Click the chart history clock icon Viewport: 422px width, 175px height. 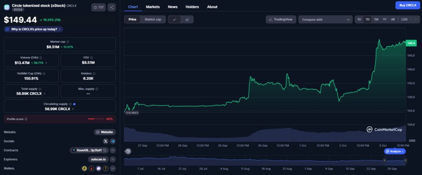(128, 151)
